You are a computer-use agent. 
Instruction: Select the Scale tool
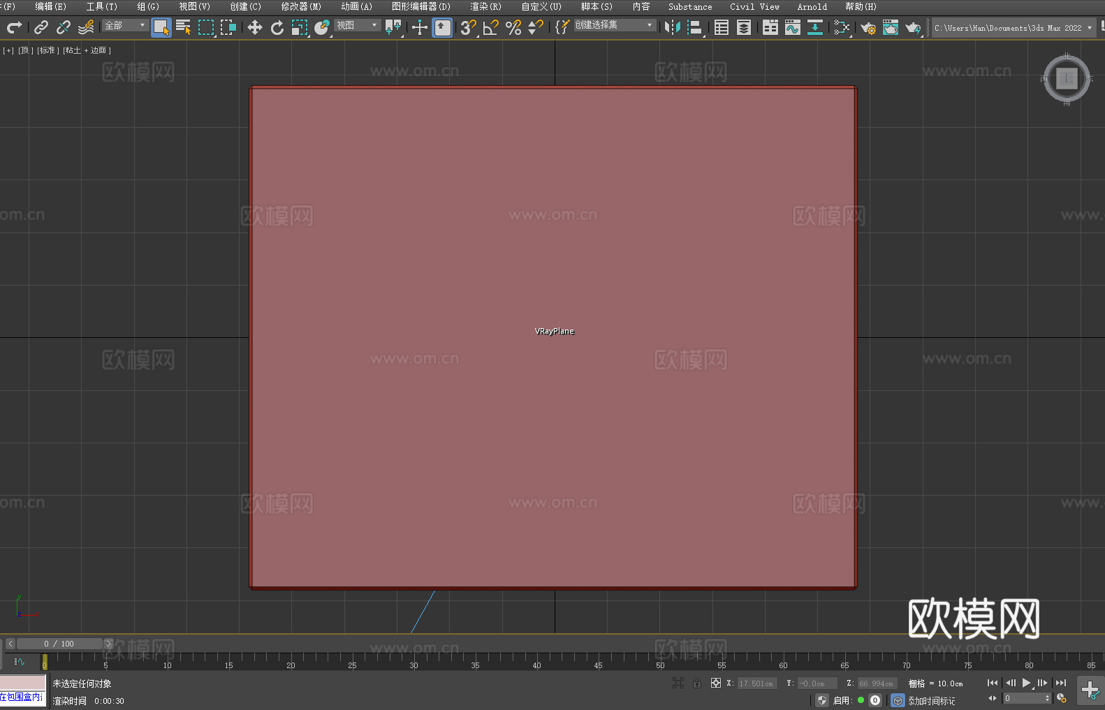[x=300, y=27]
